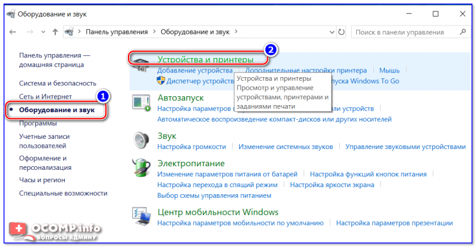Click the Windows To Go link
Viewport: 476px width, 247px height.
click(365, 81)
